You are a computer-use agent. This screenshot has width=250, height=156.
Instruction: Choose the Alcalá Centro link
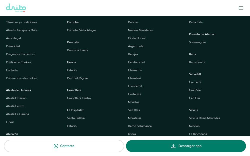pos(15,106)
